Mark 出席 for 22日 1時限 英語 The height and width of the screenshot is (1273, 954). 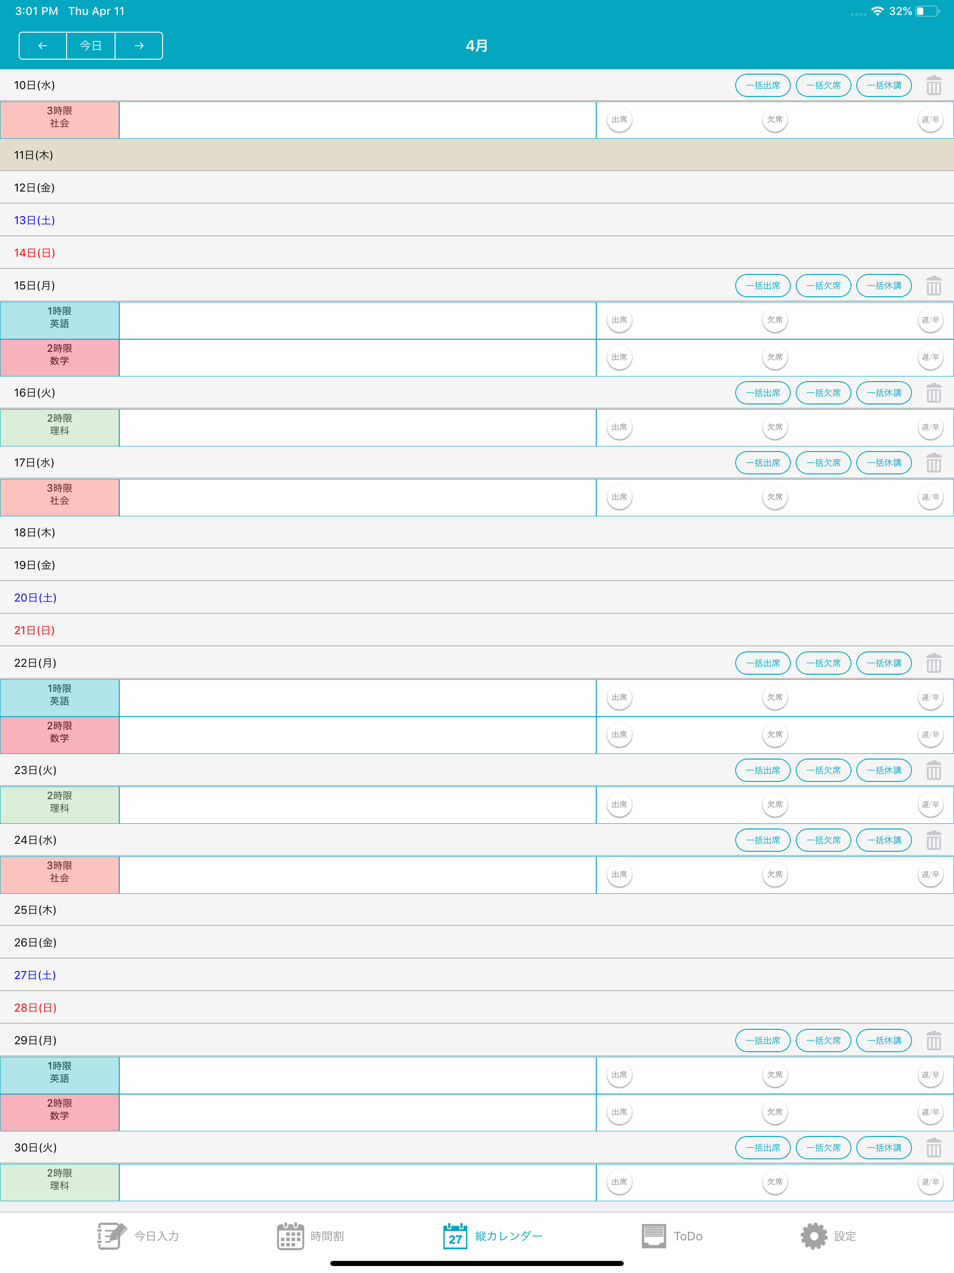(x=619, y=698)
